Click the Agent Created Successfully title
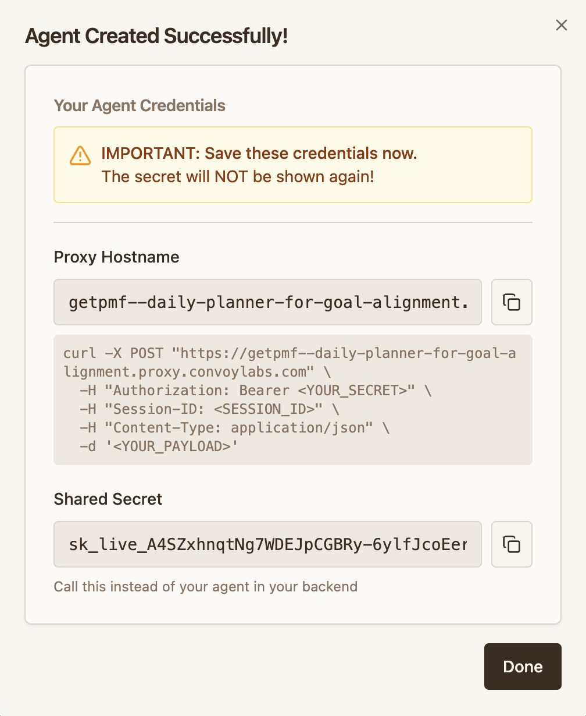The width and height of the screenshot is (586, 716). [x=156, y=36]
